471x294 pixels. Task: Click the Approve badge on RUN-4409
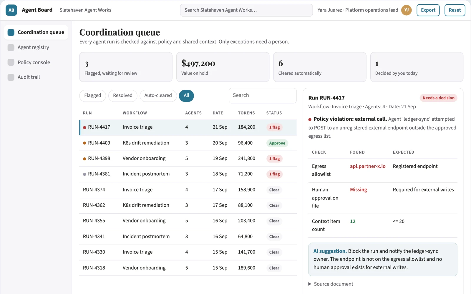[277, 143]
